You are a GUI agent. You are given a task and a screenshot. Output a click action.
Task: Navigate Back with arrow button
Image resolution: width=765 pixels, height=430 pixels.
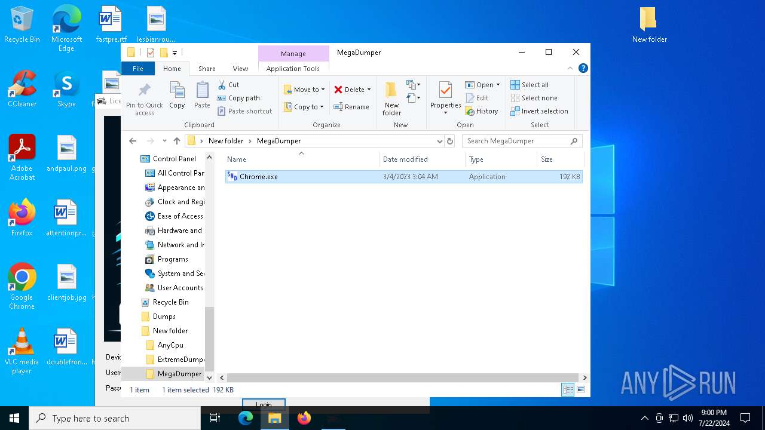[x=133, y=141]
